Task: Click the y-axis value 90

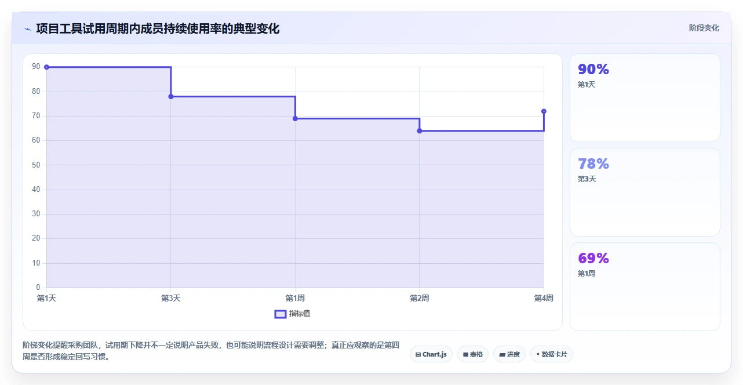Action: coord(36,67)
